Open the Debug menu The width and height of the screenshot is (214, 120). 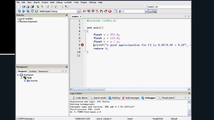[x=59, y=2]
